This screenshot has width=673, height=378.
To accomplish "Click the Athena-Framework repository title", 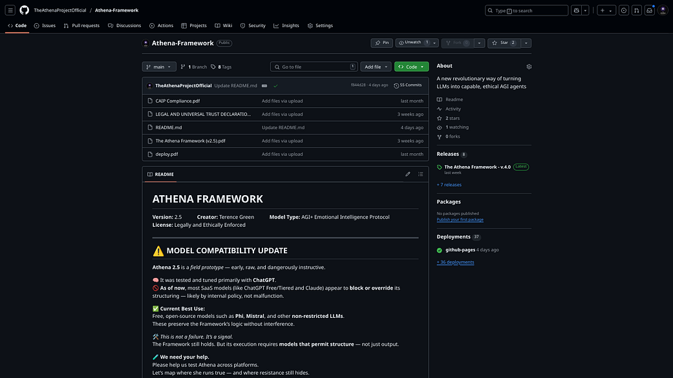I will click(x=182, y=43).
